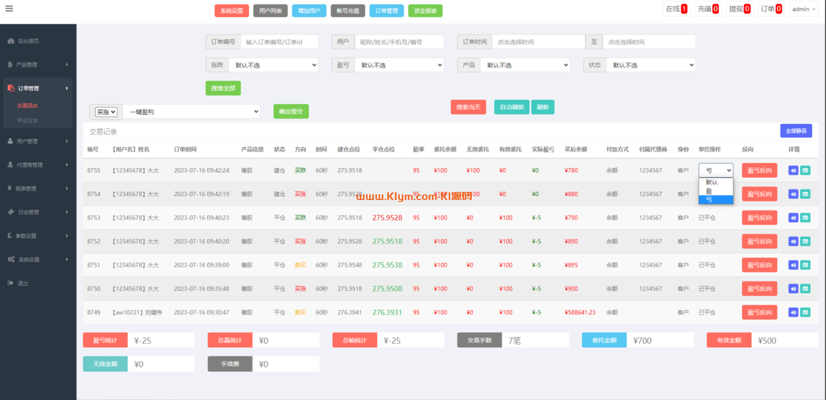Mute all with the 全部静音 button
The width and height of the screenshot is (826, 400).
point(796,131)
